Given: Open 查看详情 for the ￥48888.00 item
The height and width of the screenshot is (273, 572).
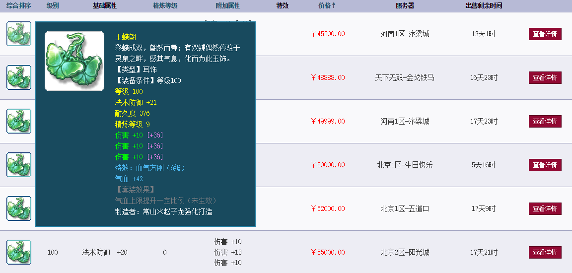Looking at the screenshot, I should (x=545, y=77).
